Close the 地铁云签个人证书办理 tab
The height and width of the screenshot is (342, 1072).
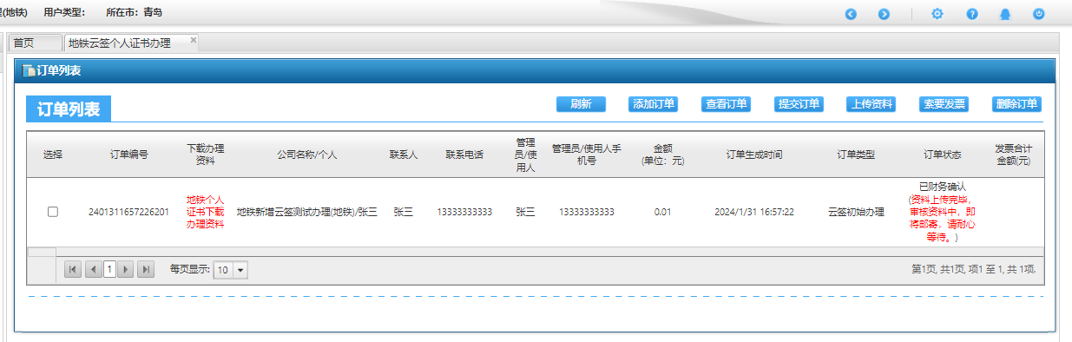tap(194, 40)
